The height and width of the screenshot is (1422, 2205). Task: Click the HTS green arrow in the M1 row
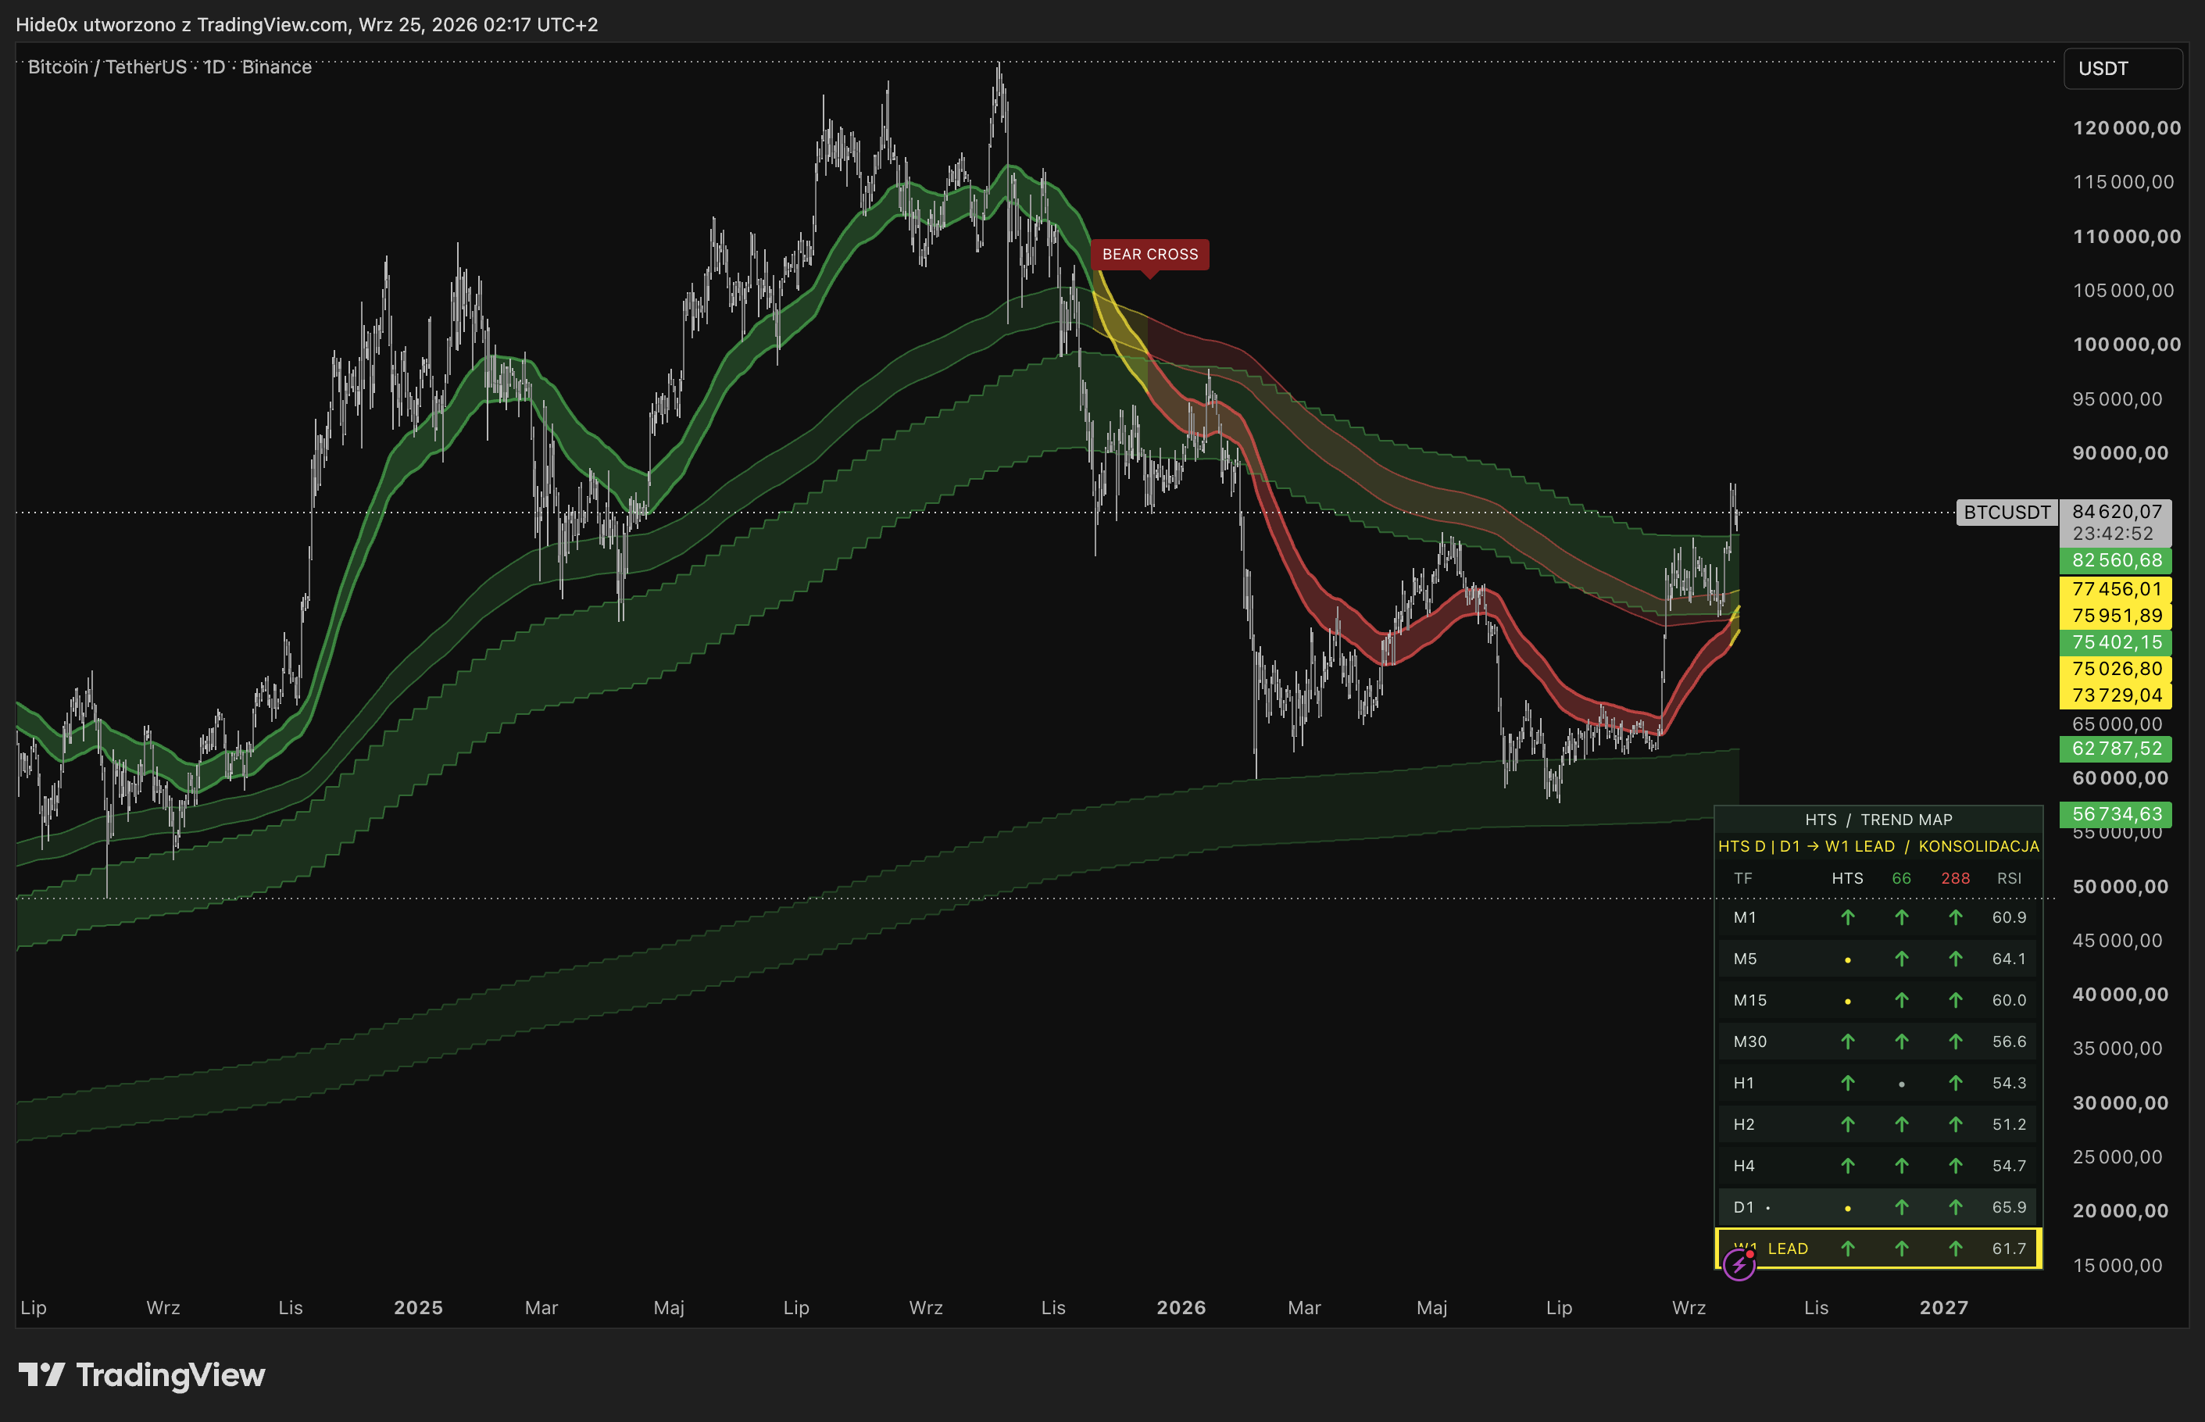[x=1846, y=917]
